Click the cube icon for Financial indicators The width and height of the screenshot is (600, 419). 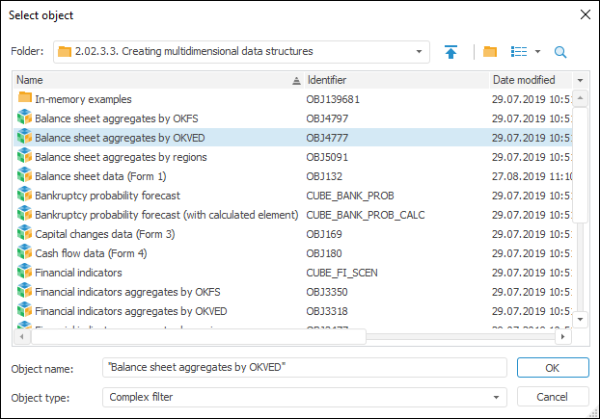[25, 273]
